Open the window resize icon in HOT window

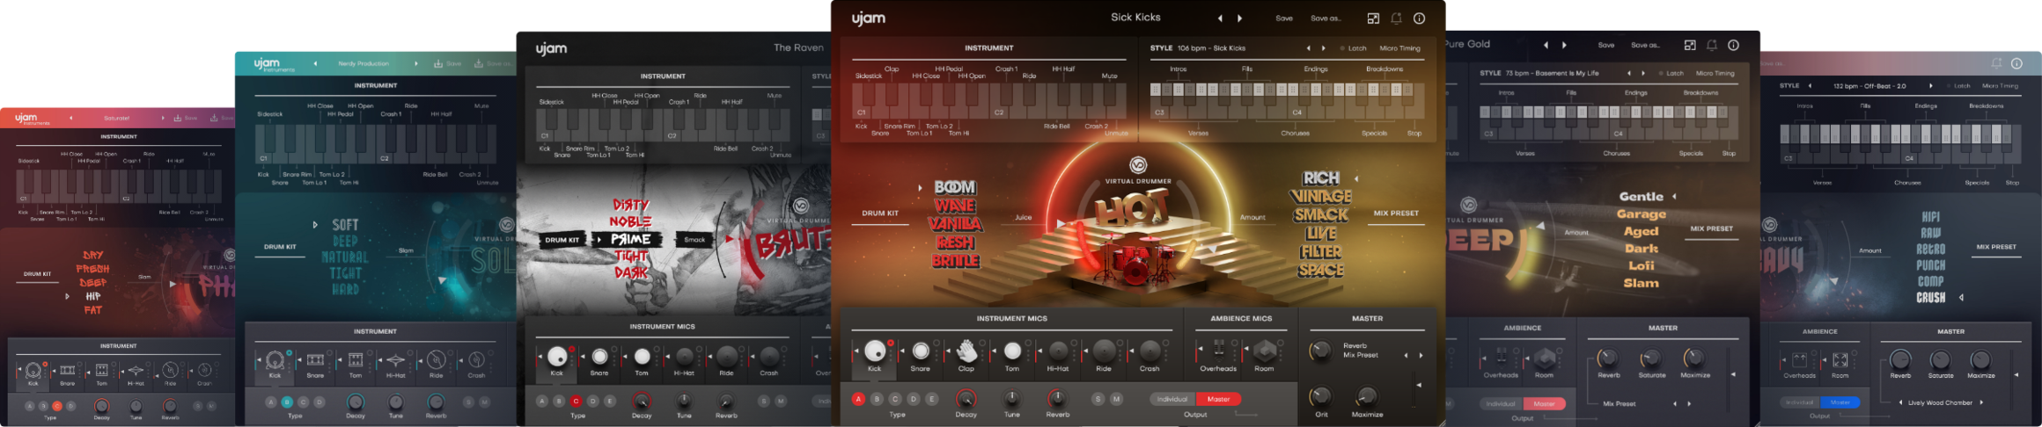1373,18
